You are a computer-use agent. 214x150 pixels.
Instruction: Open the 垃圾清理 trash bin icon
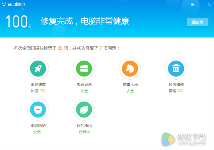pos(176,69)
